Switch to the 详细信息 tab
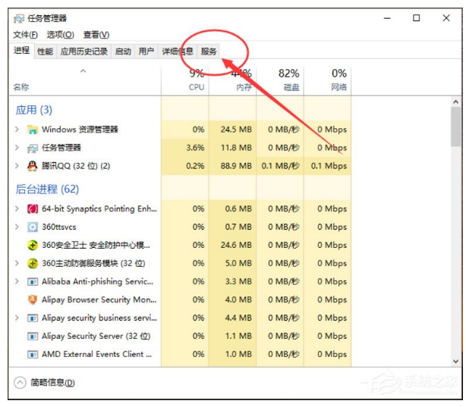Image resolution: width=466 pixels, height=407 pixels. pos(178,52)
